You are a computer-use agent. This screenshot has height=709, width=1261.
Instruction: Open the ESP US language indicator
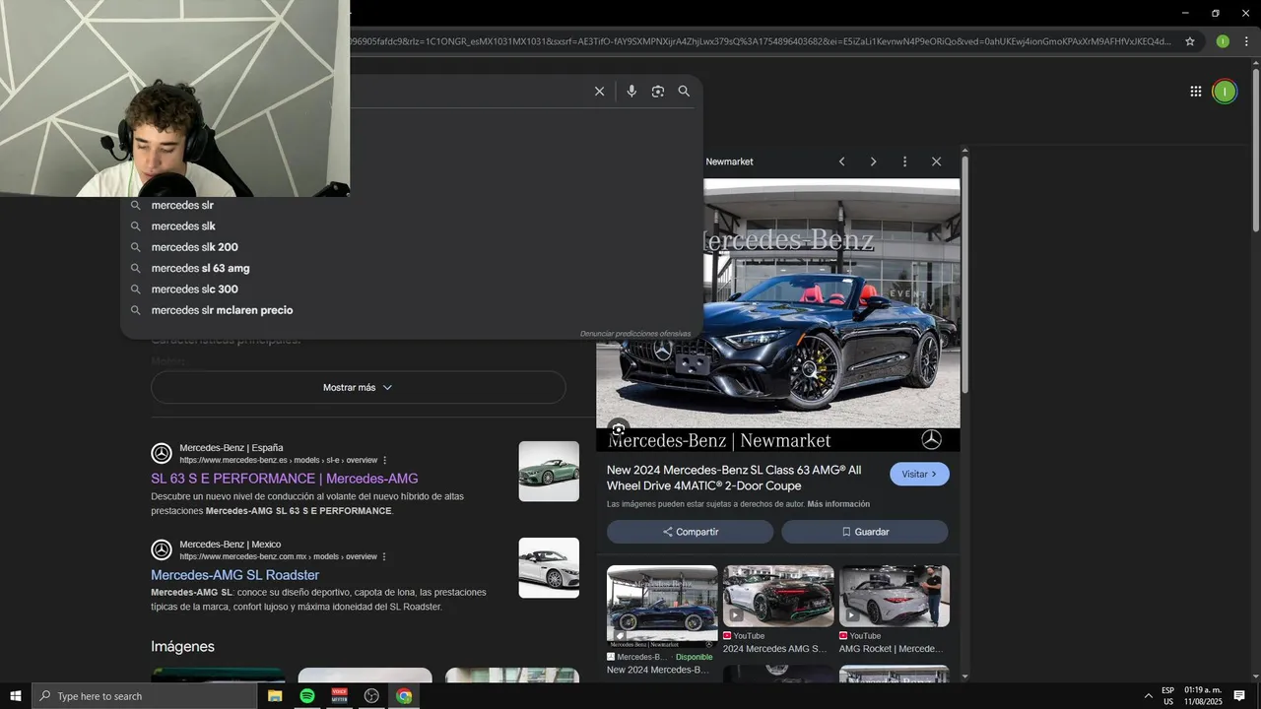point(1167,696)
